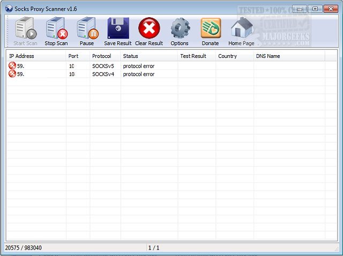Click the Socks Proxy Scanner title bar app icon
Screen dimensions: 343x256
pyautogui.click(x=9, y=9)
